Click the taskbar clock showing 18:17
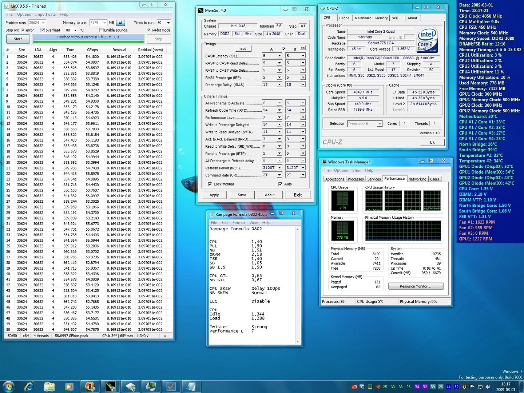The width and height of the screenshot is (524, 393). pos(506,387)
